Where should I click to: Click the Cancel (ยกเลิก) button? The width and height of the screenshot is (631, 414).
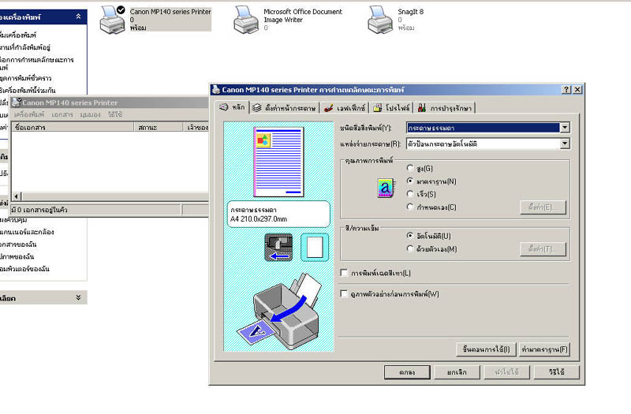tap(457, 372)
